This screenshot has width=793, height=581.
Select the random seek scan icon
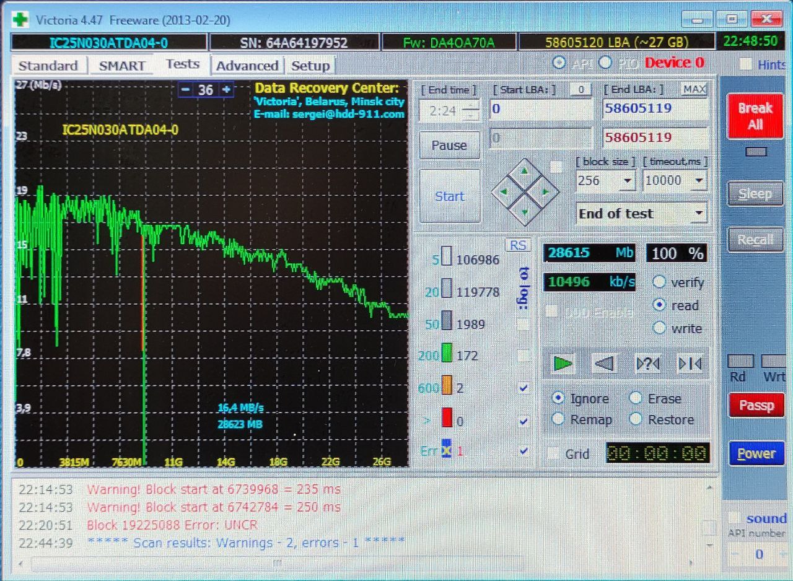click(x=647, y=364)
